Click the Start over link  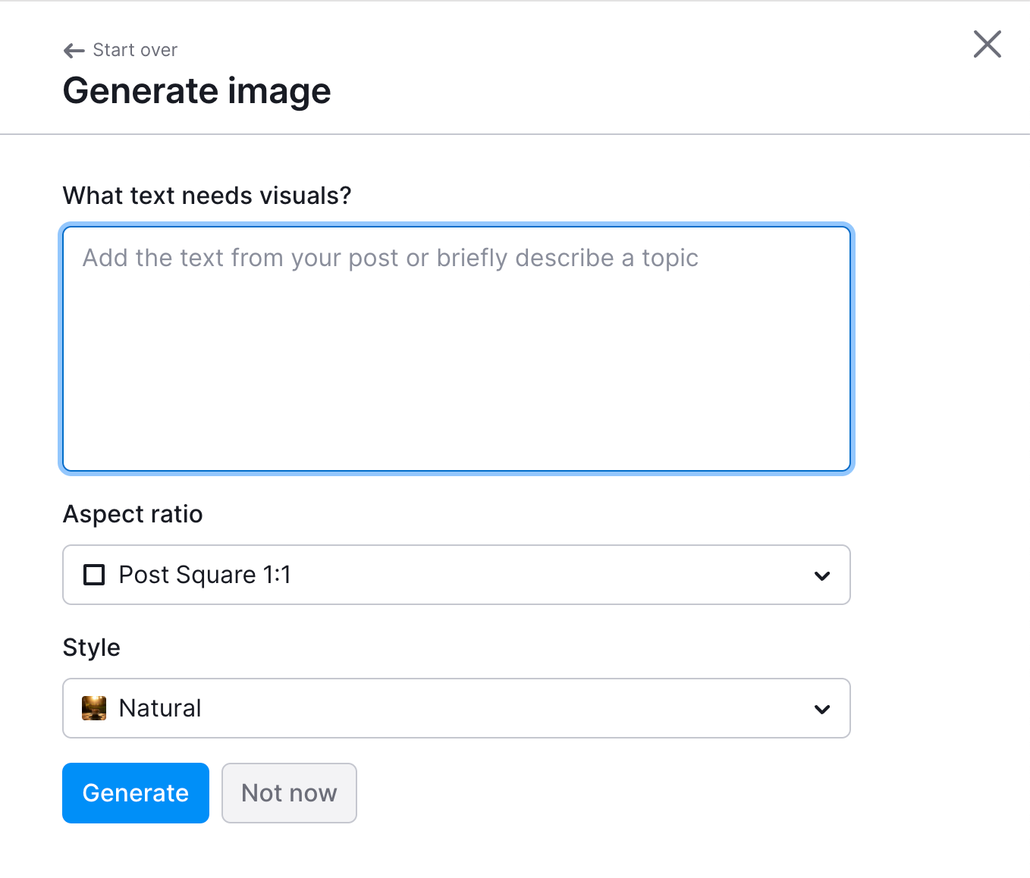tap(134, 50)
